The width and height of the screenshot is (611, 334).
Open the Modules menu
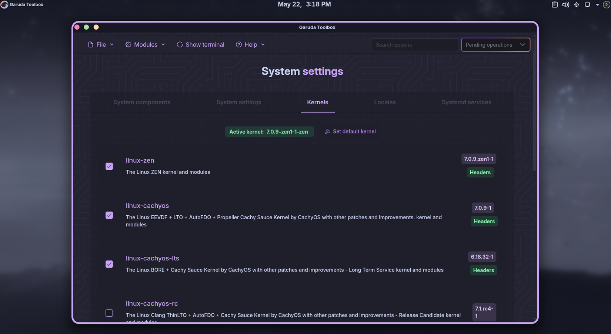[145, 44]
